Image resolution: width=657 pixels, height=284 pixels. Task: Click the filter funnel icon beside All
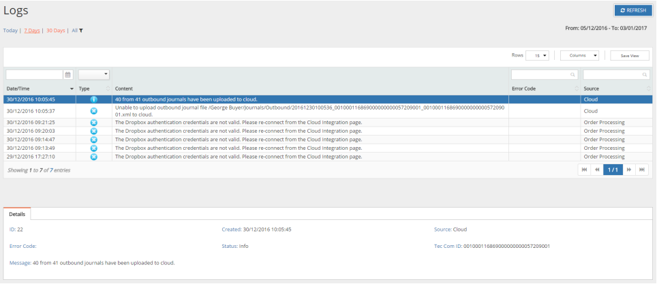click(x=81, y=31)
